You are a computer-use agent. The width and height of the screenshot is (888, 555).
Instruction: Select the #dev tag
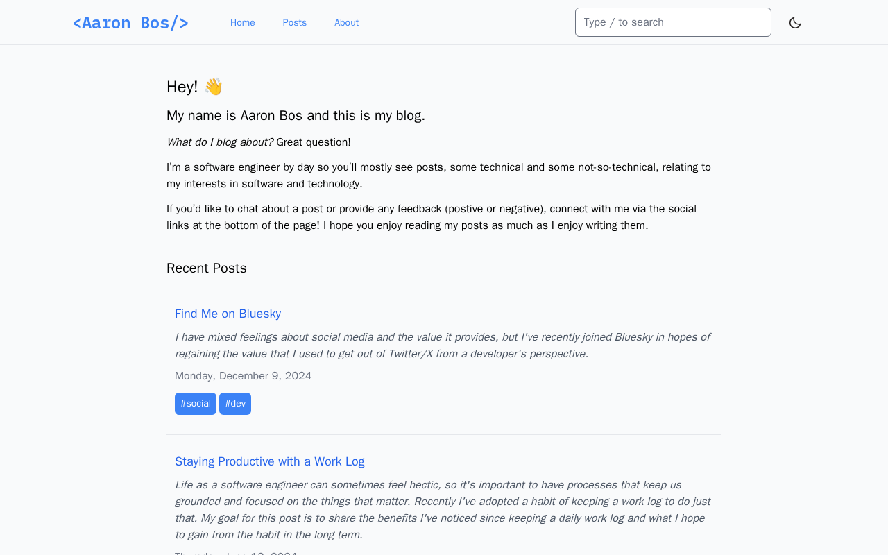pyautogui.click(x=235, y=404)
